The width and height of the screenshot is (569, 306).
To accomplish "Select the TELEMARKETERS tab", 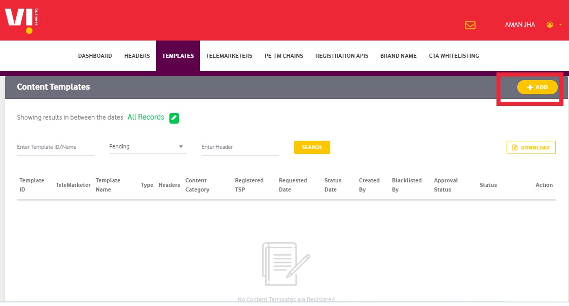I will pos(229,56).
